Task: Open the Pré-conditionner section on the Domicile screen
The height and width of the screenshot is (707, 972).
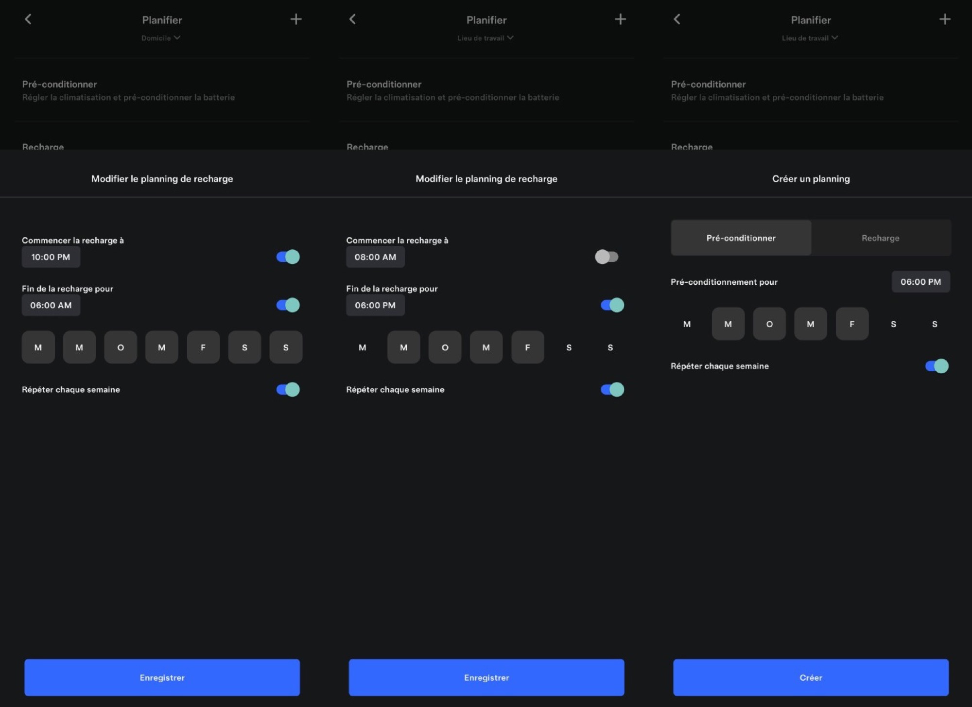Action: pyautogui.click(x=162, y=90)
